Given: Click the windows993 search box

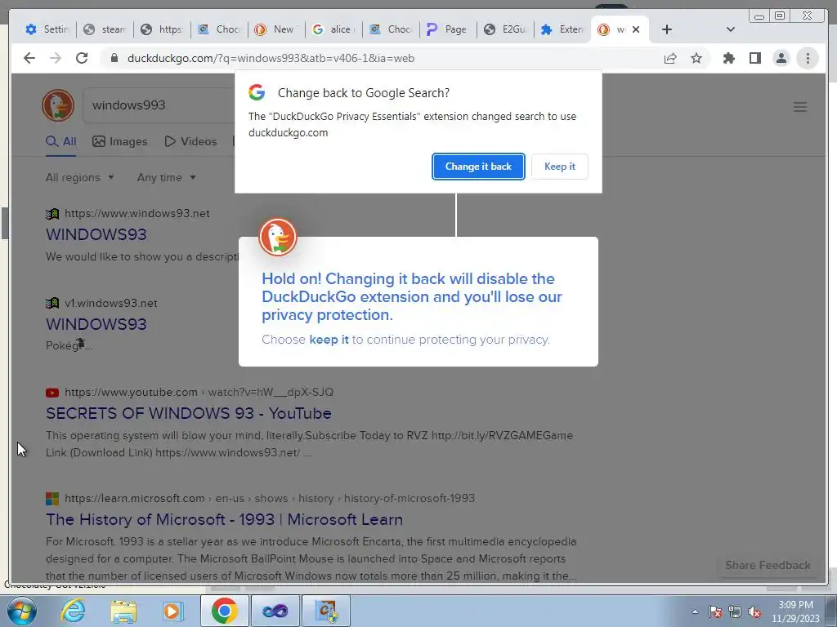Looking at the screenshot, I should (x=160, y=105).
